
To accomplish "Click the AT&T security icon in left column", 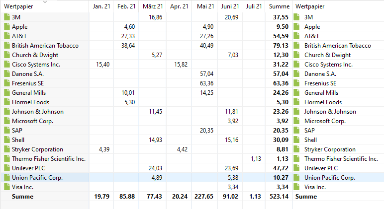I will (x=7, y=36).
